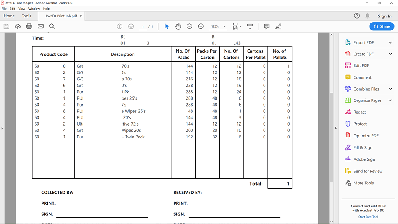
Task: Open the Combine Files tool
Action: [x=366, y=89]
